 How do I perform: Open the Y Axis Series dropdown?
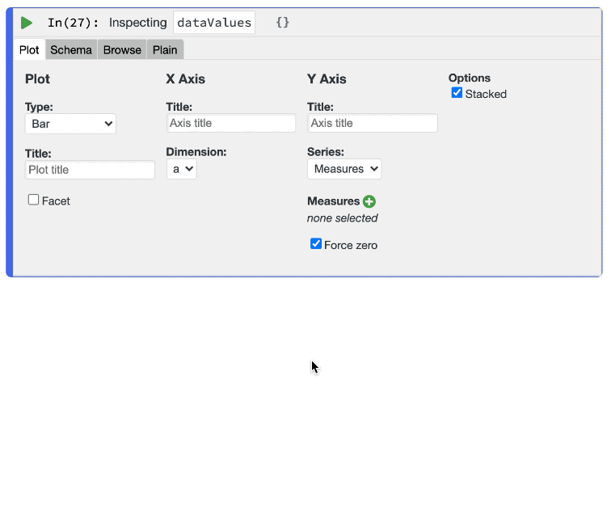click(344, 169)
